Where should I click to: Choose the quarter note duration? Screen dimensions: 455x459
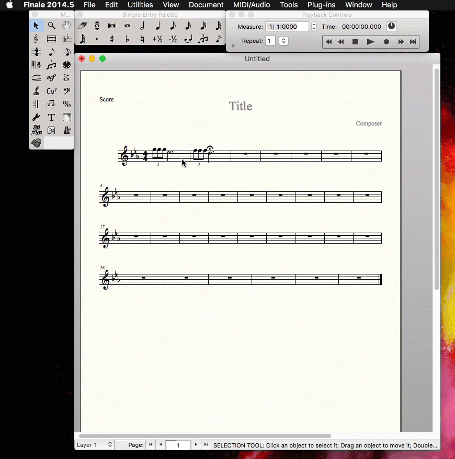tap(157, 26)
